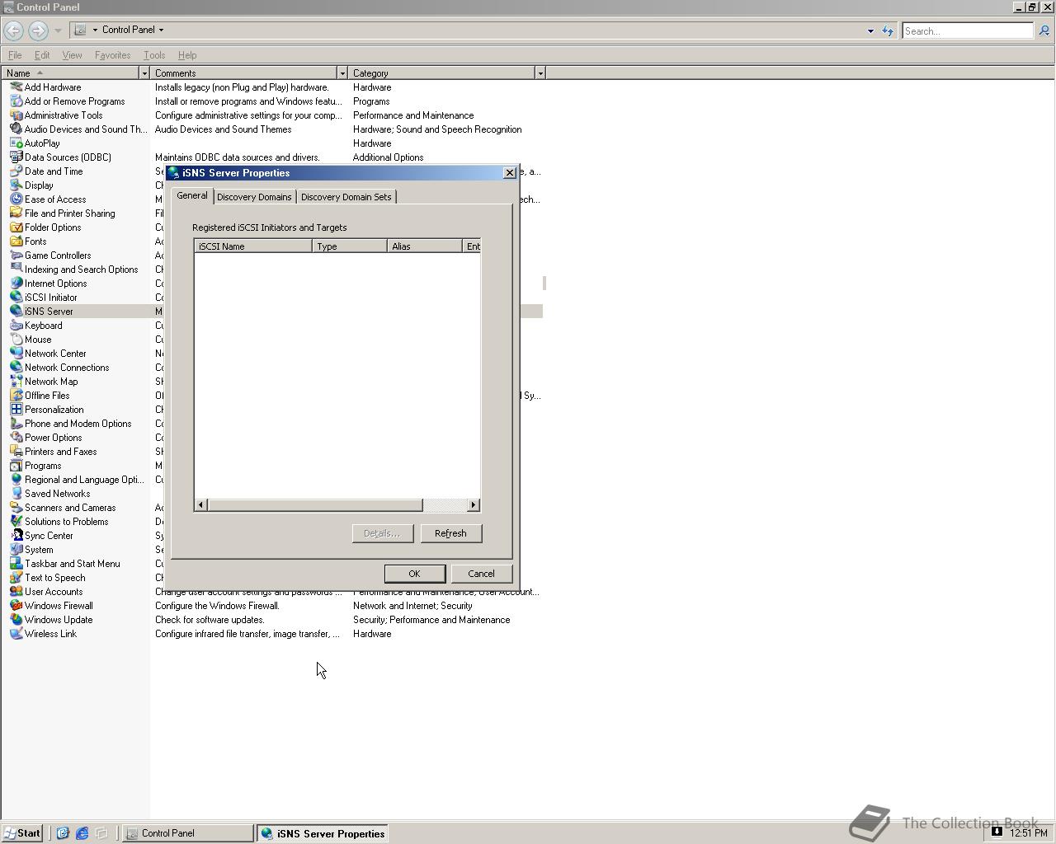Viewport: 1056px width, 844px height.
Task: Open the Folder Options icon
Action: click(16, 227)
